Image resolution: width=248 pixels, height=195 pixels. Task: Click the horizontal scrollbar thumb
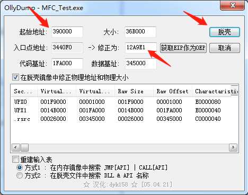24,147
